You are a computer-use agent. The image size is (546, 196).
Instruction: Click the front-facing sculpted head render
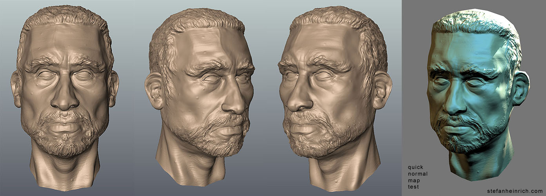(65, 98)
